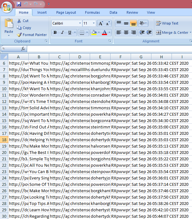Open the redo history dropdown arrow
This screenshot has height=219, width=192.
(x=41, y=4)
